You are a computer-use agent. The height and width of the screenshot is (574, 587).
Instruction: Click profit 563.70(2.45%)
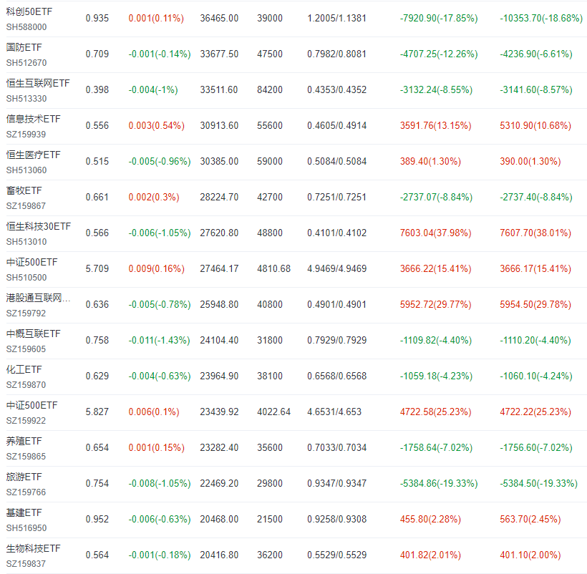coord(530,520)
